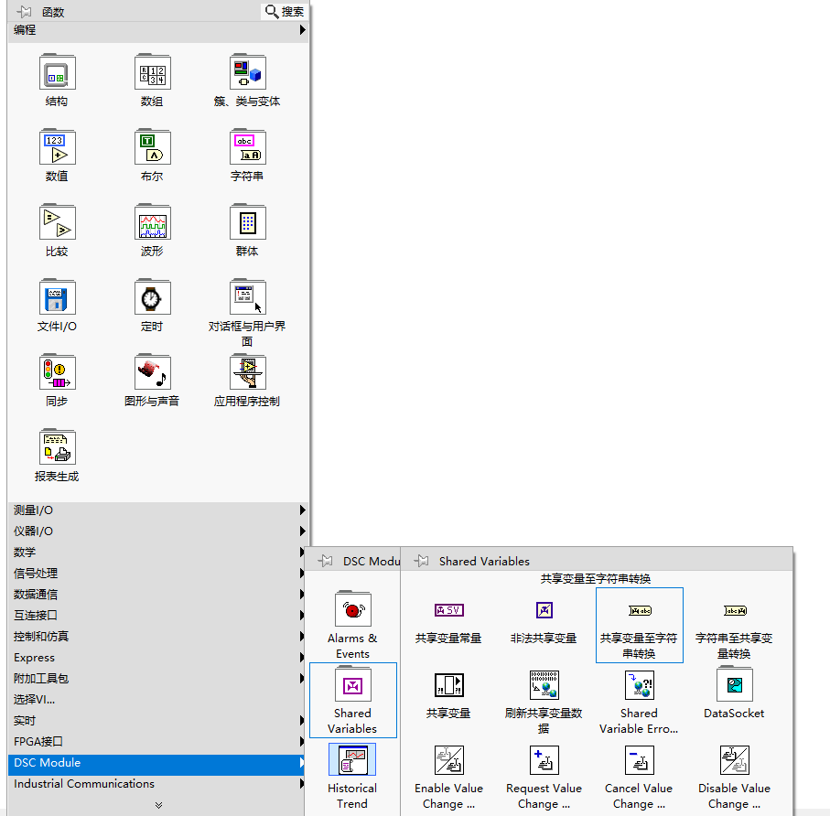The image size is (830, 816).
Task: Select the 字符串至共享变量转换 function
Action: coord(735,611)
